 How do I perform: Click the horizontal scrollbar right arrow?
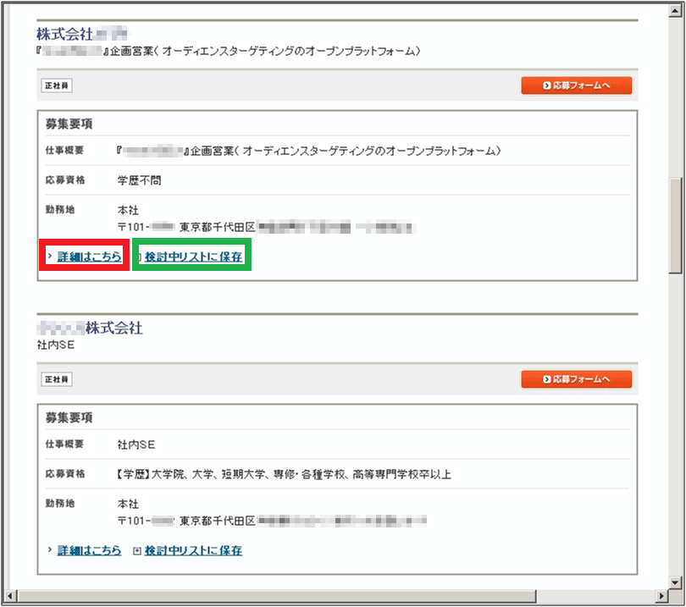pos(661,596)
